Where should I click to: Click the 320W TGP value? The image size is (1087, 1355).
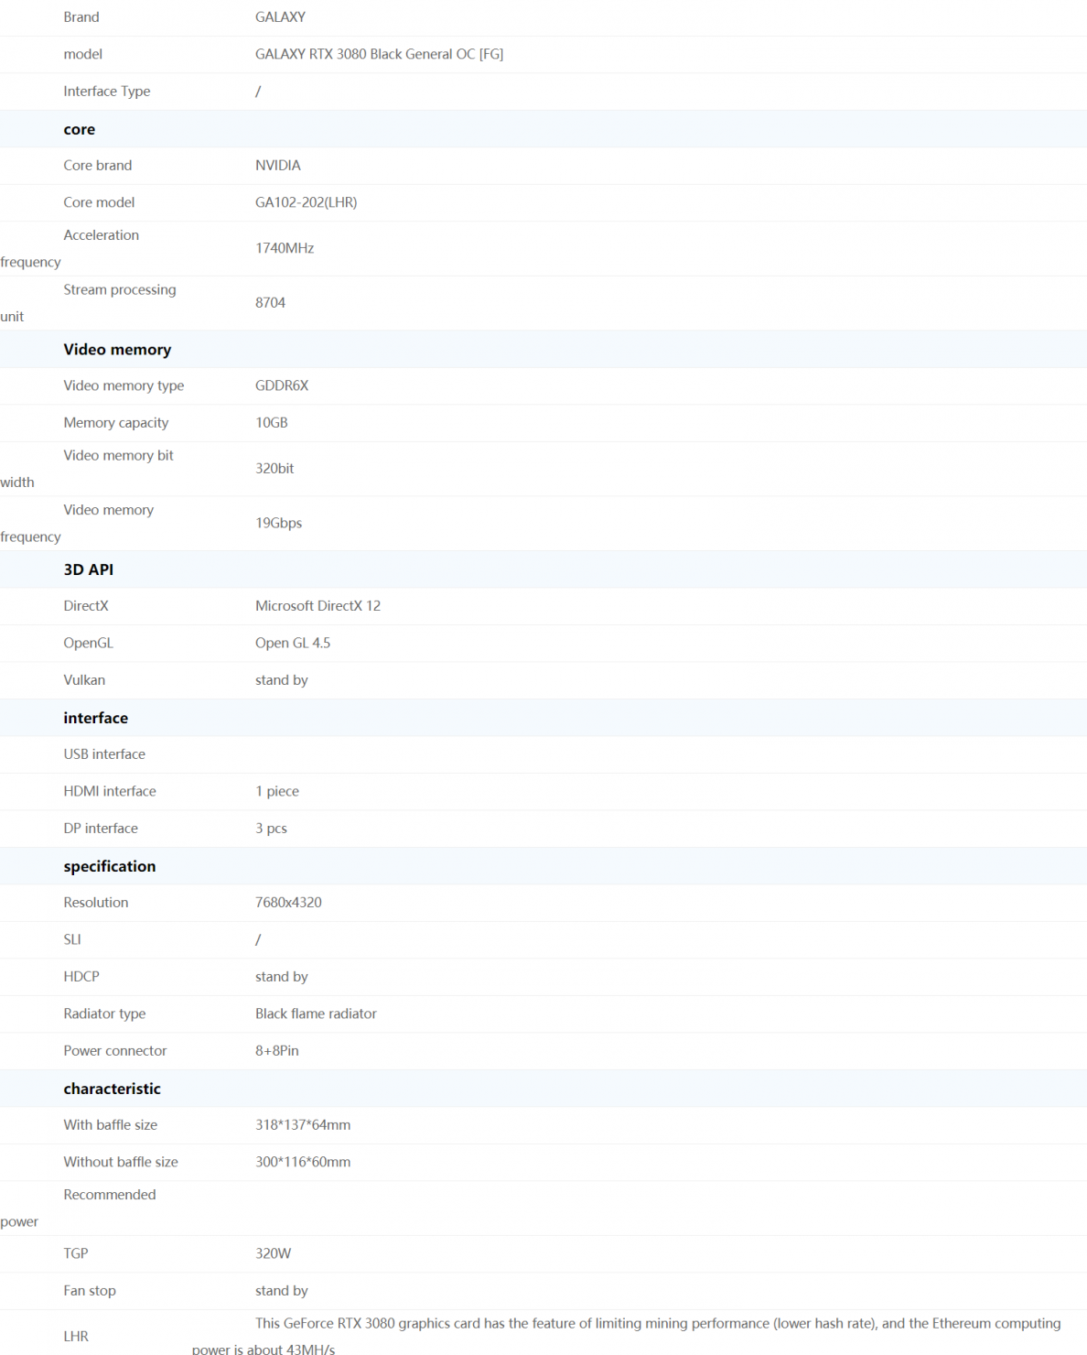(273, 1253)
